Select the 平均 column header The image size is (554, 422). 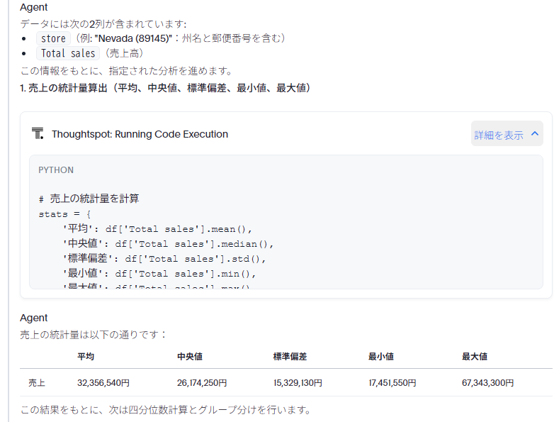tap(86, 356)
